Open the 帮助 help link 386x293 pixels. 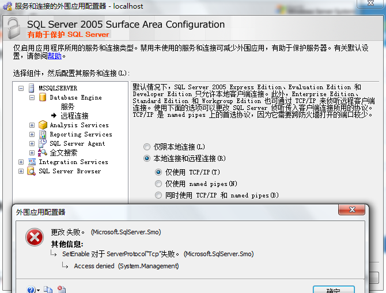pyautogui.click(x=54, y=56)
